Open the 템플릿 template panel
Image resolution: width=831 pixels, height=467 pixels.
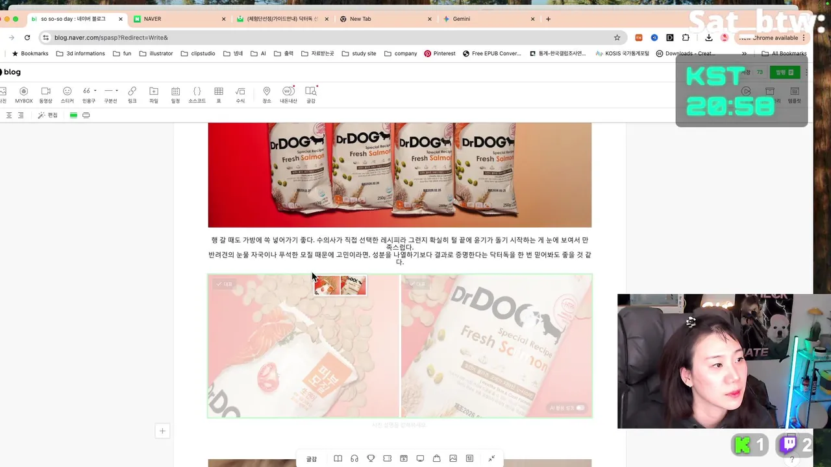(x=795, y=96)
